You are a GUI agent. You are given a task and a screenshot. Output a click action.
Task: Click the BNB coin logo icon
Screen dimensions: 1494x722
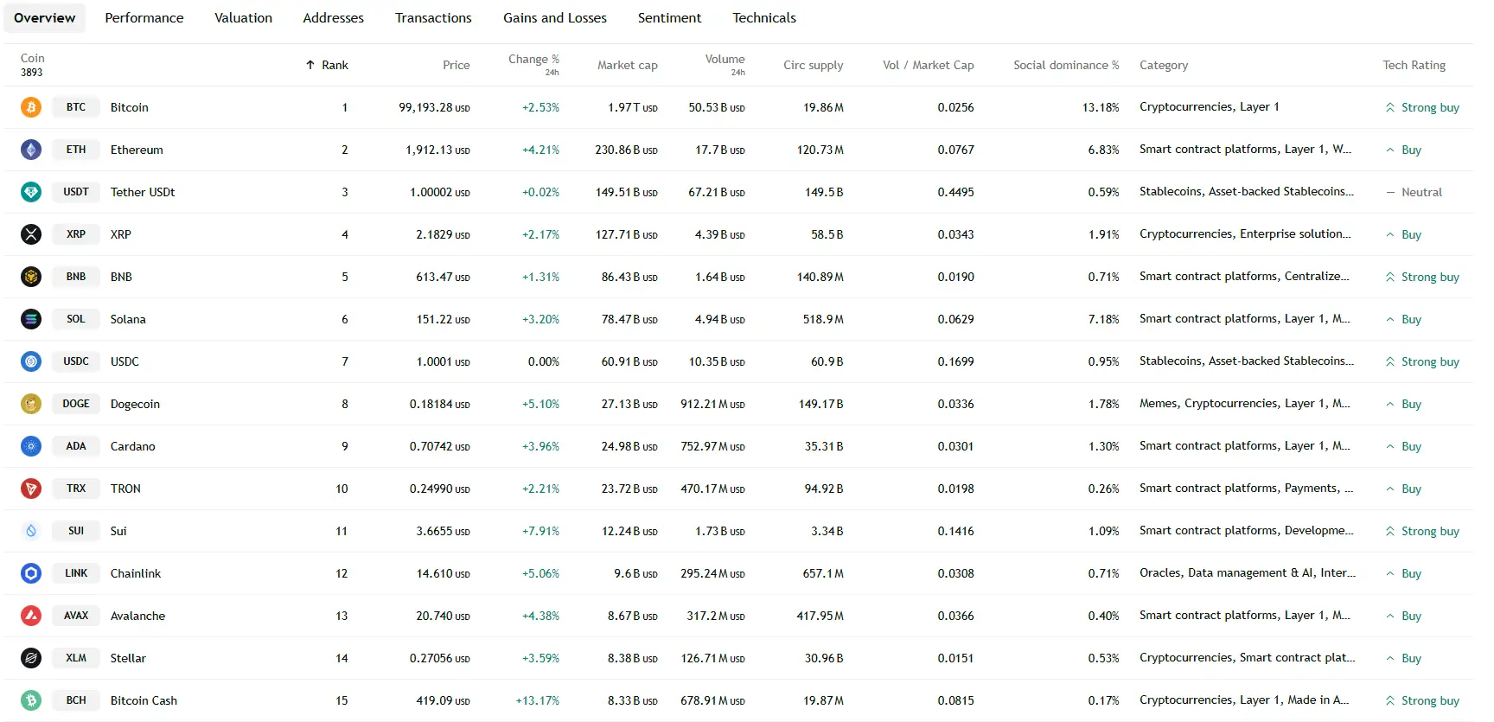click(31, 277)
